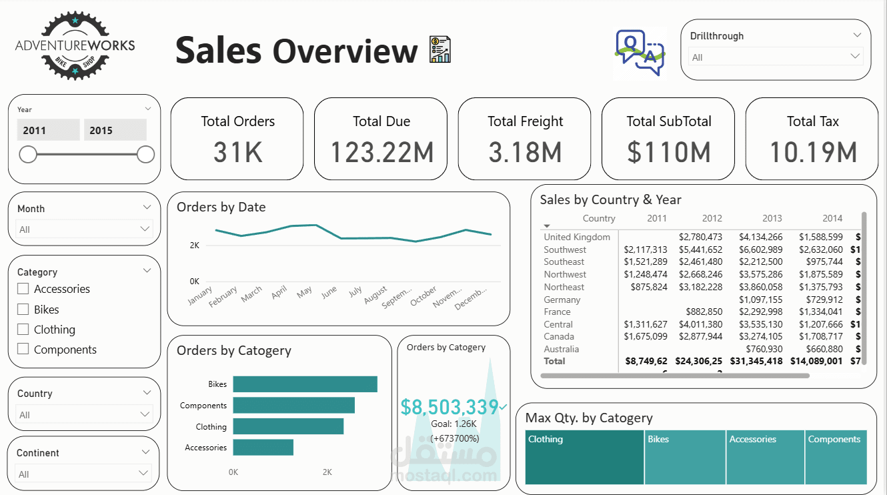
Task: Click the green checkmark next to $8,503,339
Action: pos(503,406)
